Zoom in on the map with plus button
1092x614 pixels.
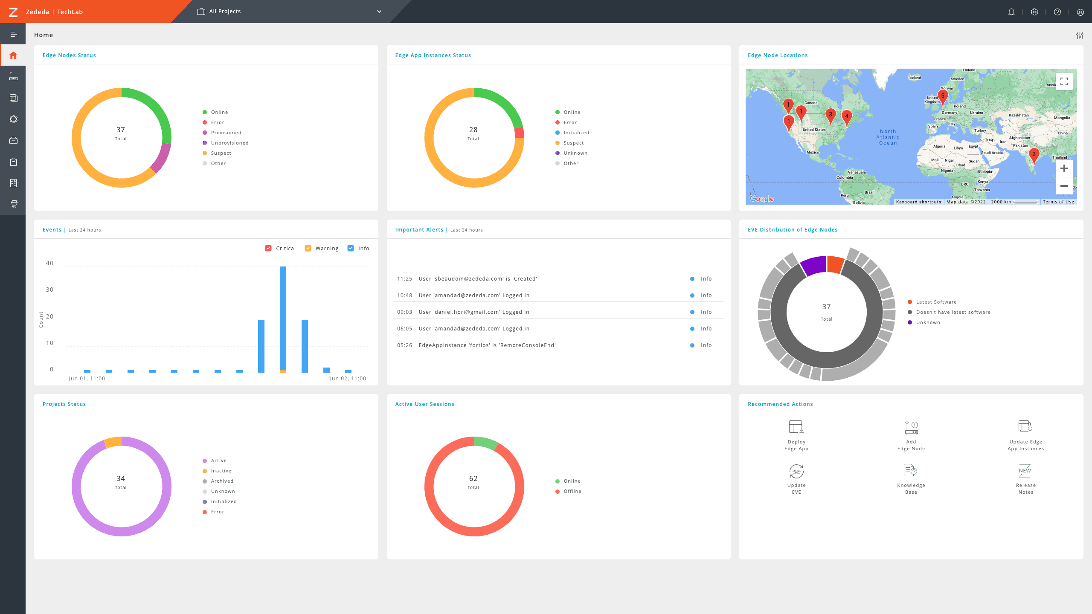(x=1064, y=168)
